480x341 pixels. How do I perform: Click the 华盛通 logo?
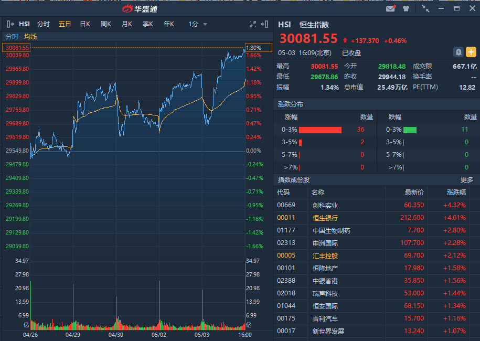click(140, 9)
